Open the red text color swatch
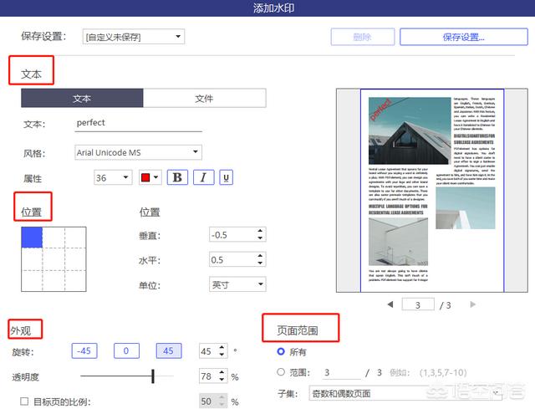The height and width of the screenshot is (409, 535). pos(150,177)
